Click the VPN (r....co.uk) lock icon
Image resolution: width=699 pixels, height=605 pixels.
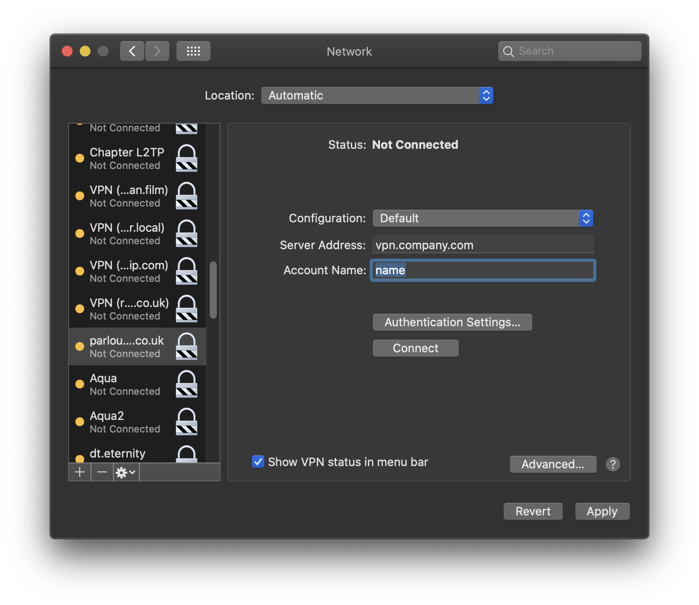187,309
